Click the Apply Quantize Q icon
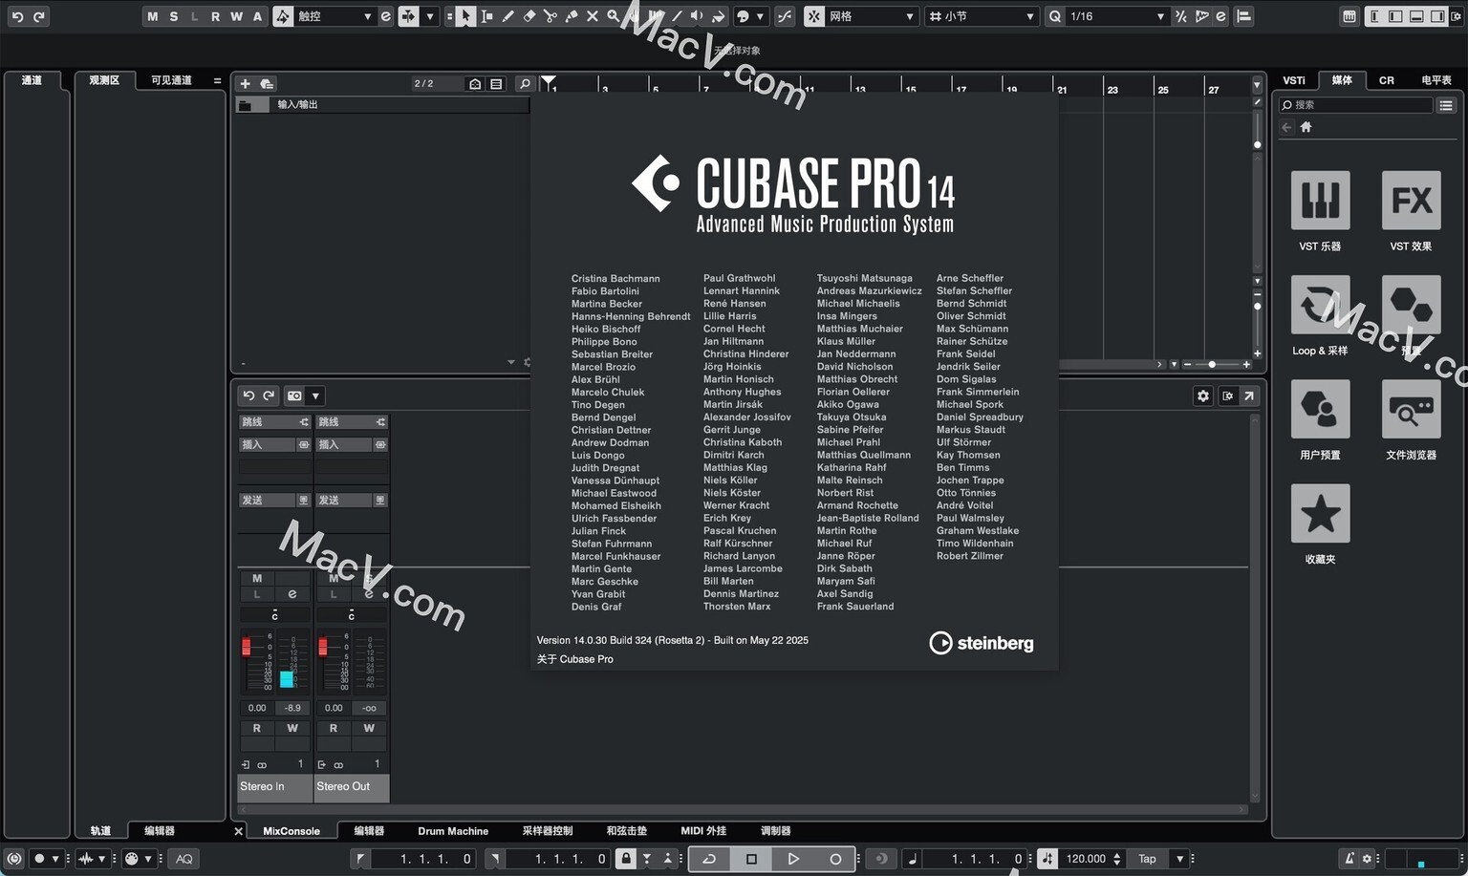The height and width of the screenshot is (876, 1468). pyautogui.click(x=1054, y=16)
